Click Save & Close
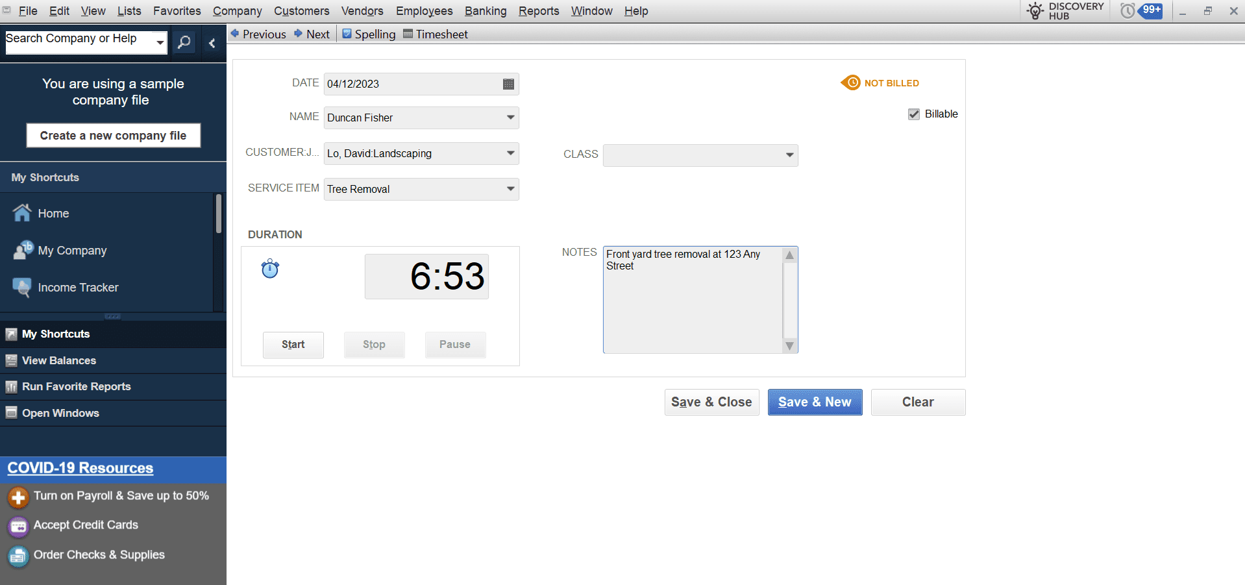Viewport: 1245px width, 585px height. coord(711,402)
